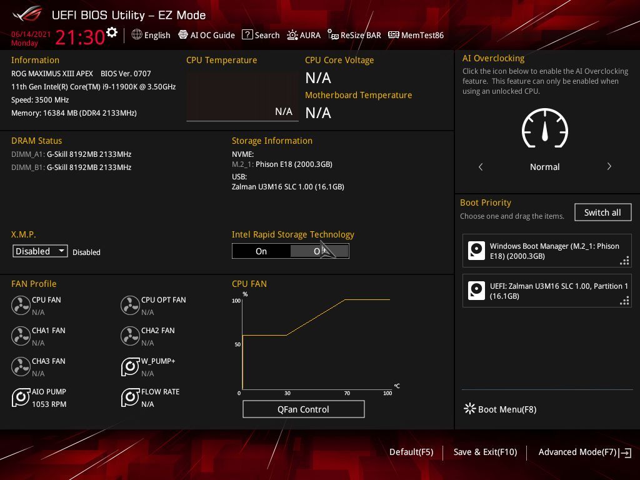Viewport: 640px width, 480px height.
Task: Load defaults with Default(F5)
Action: click(411, 452)
